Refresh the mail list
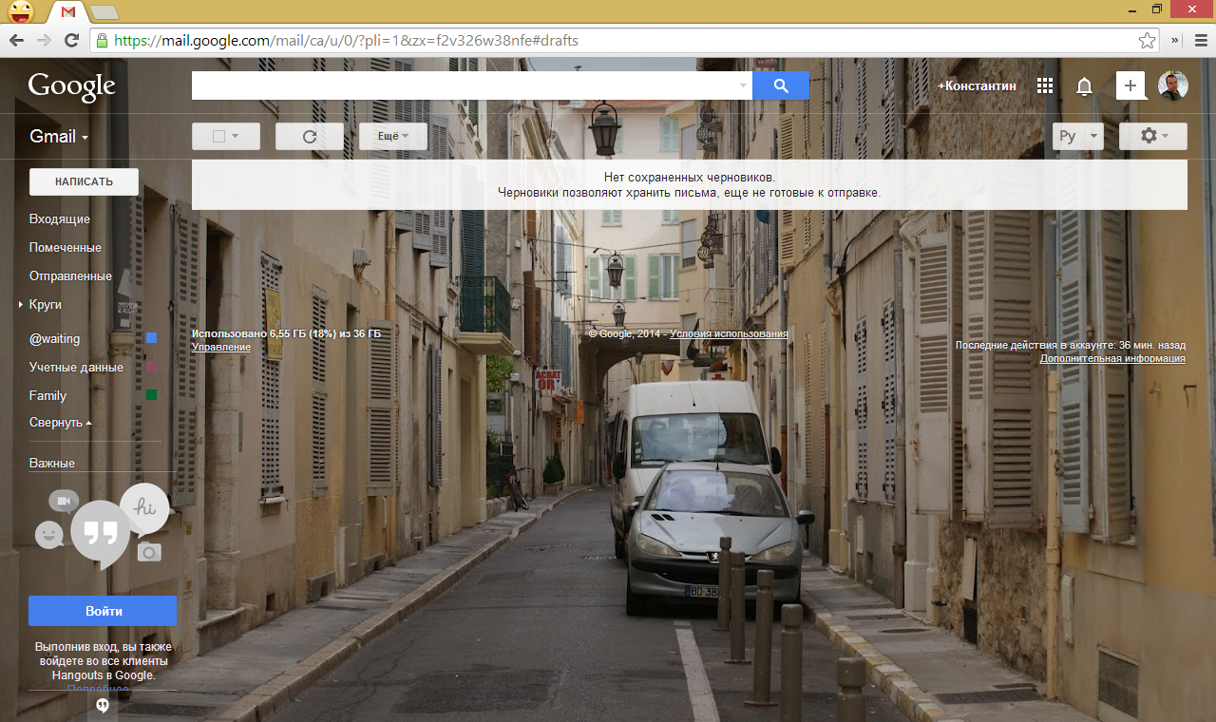Screen dimensions: 1216x722 309,137
